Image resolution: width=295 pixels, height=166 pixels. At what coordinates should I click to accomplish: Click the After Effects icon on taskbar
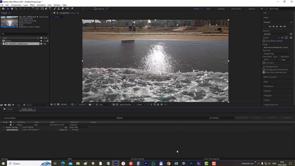(x=116, y=164)
